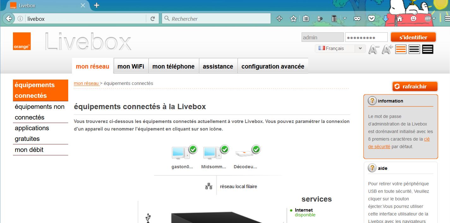The width and height of the screenshot is (450, 223).
Task: Click the Orange logo
Action: [x=21, y=41]
